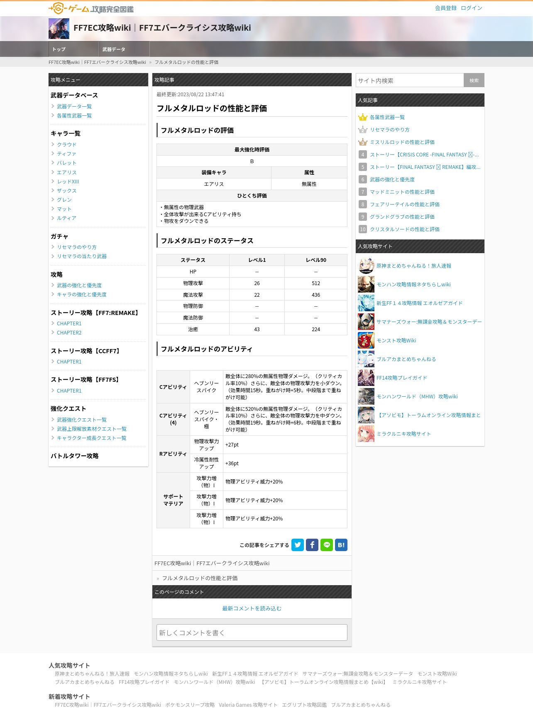Open 武器の強化と優先度 under 攻略
This screenshot has width=533, height=708.
pyautogui.click(x=79, y=285)
